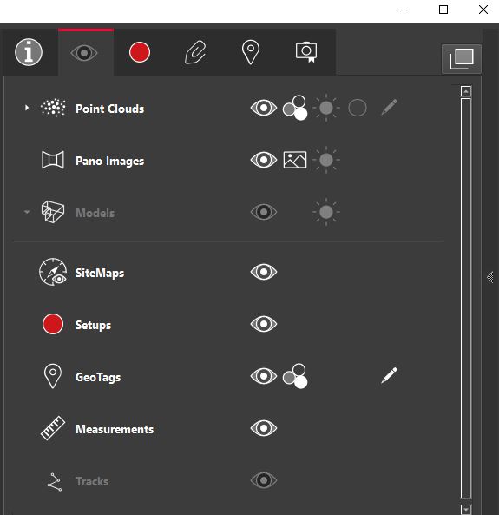Click the scrollbar down arrow
This screenshot has width=499, height=515.
(x=466, y=510)
